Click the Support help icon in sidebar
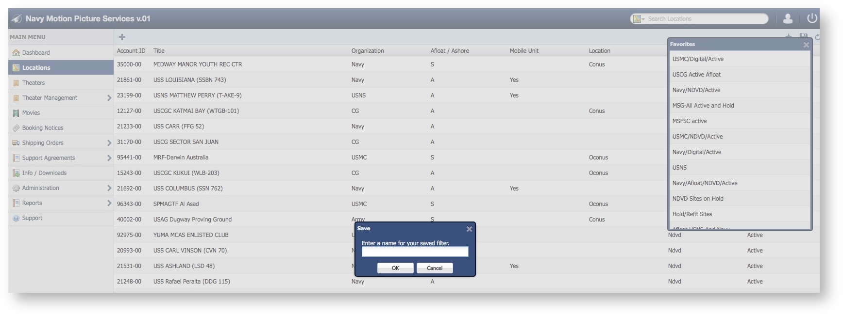Screen dimensions: 843x316 pyautogui.click(x=16, y=218)
